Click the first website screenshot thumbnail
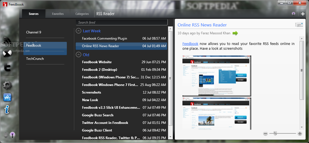 click(217, 76)
